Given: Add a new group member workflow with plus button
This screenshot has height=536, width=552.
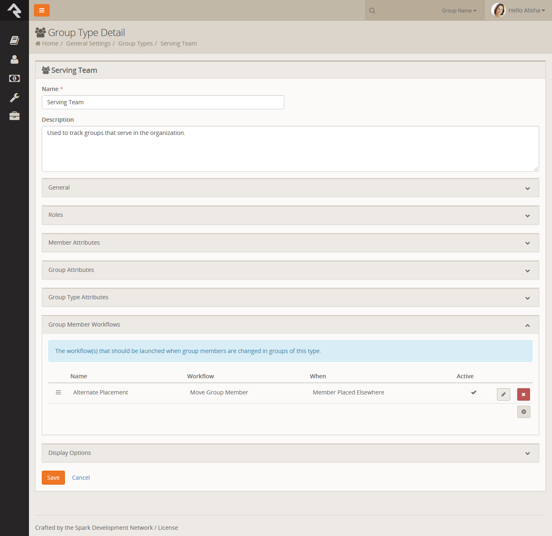Looking at the screenshot, I should [x=523, y=411].
